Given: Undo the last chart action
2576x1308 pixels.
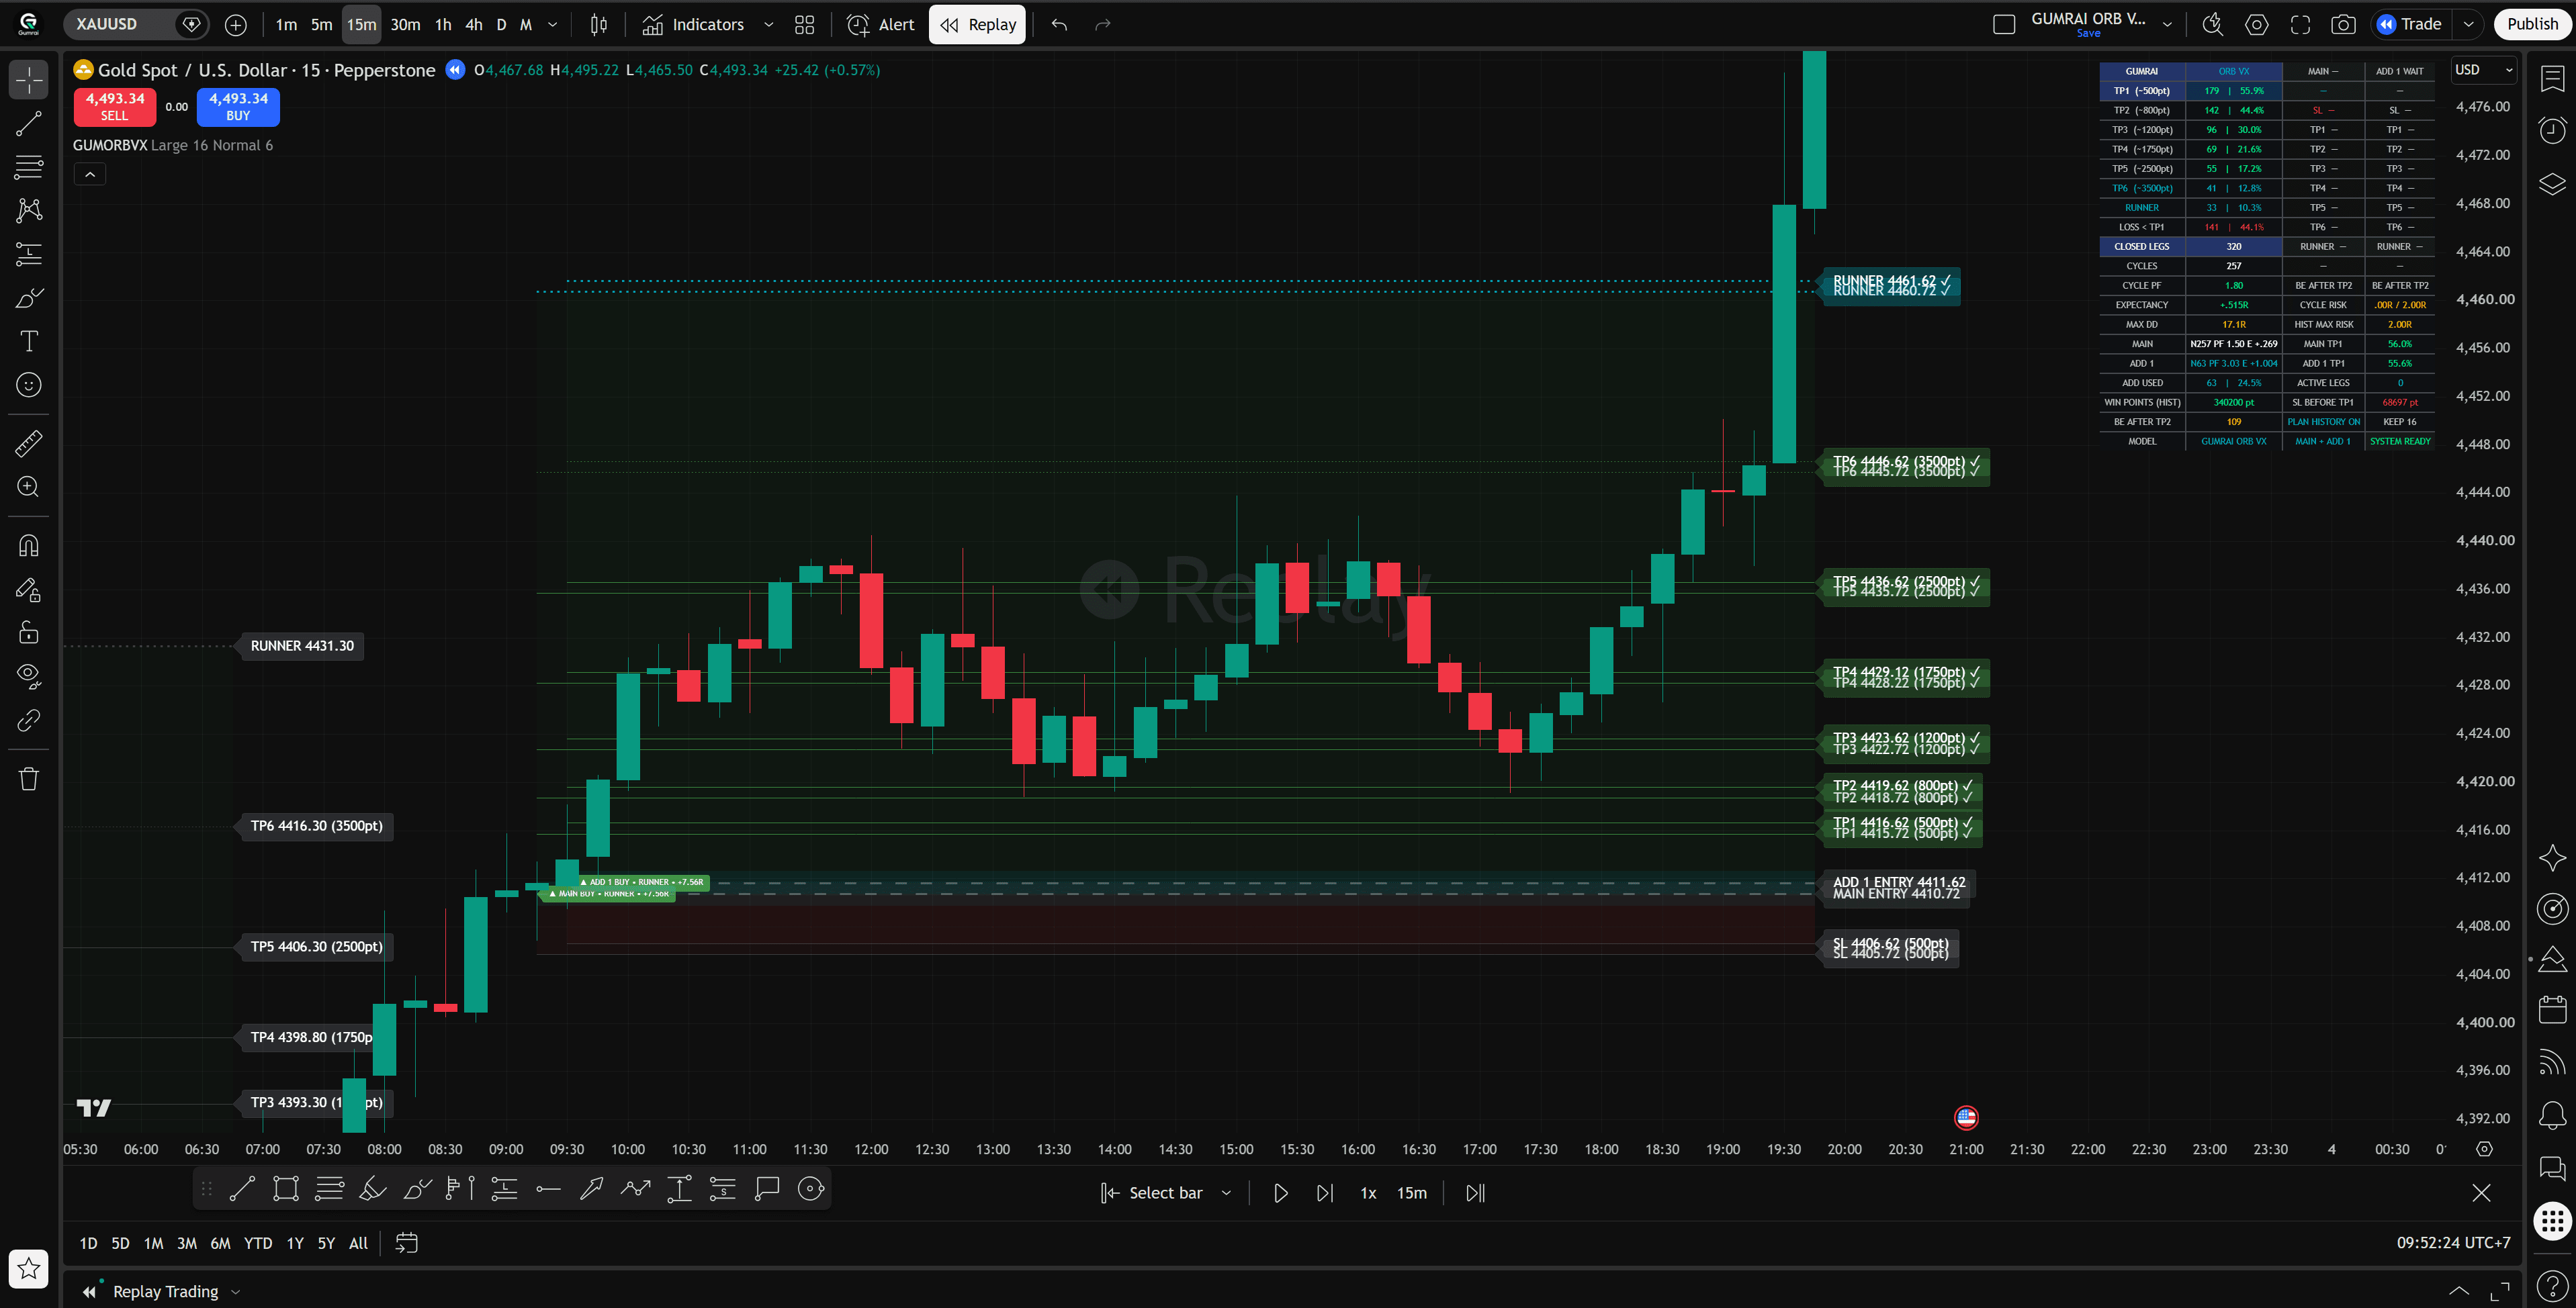Looking at the screenshot, I should pyautogui.click(x=1059, y=25).
